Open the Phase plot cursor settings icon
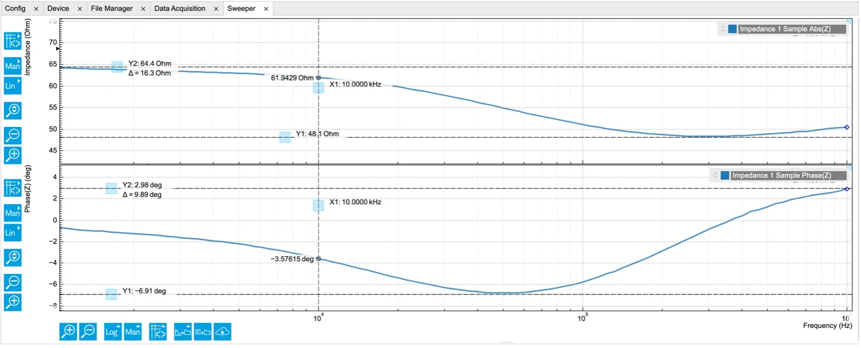The image size is (861, 348). (x=12, y=188)
